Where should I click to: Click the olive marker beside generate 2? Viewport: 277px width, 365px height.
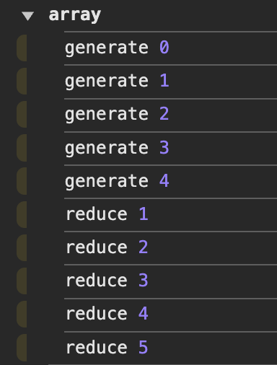22,115
